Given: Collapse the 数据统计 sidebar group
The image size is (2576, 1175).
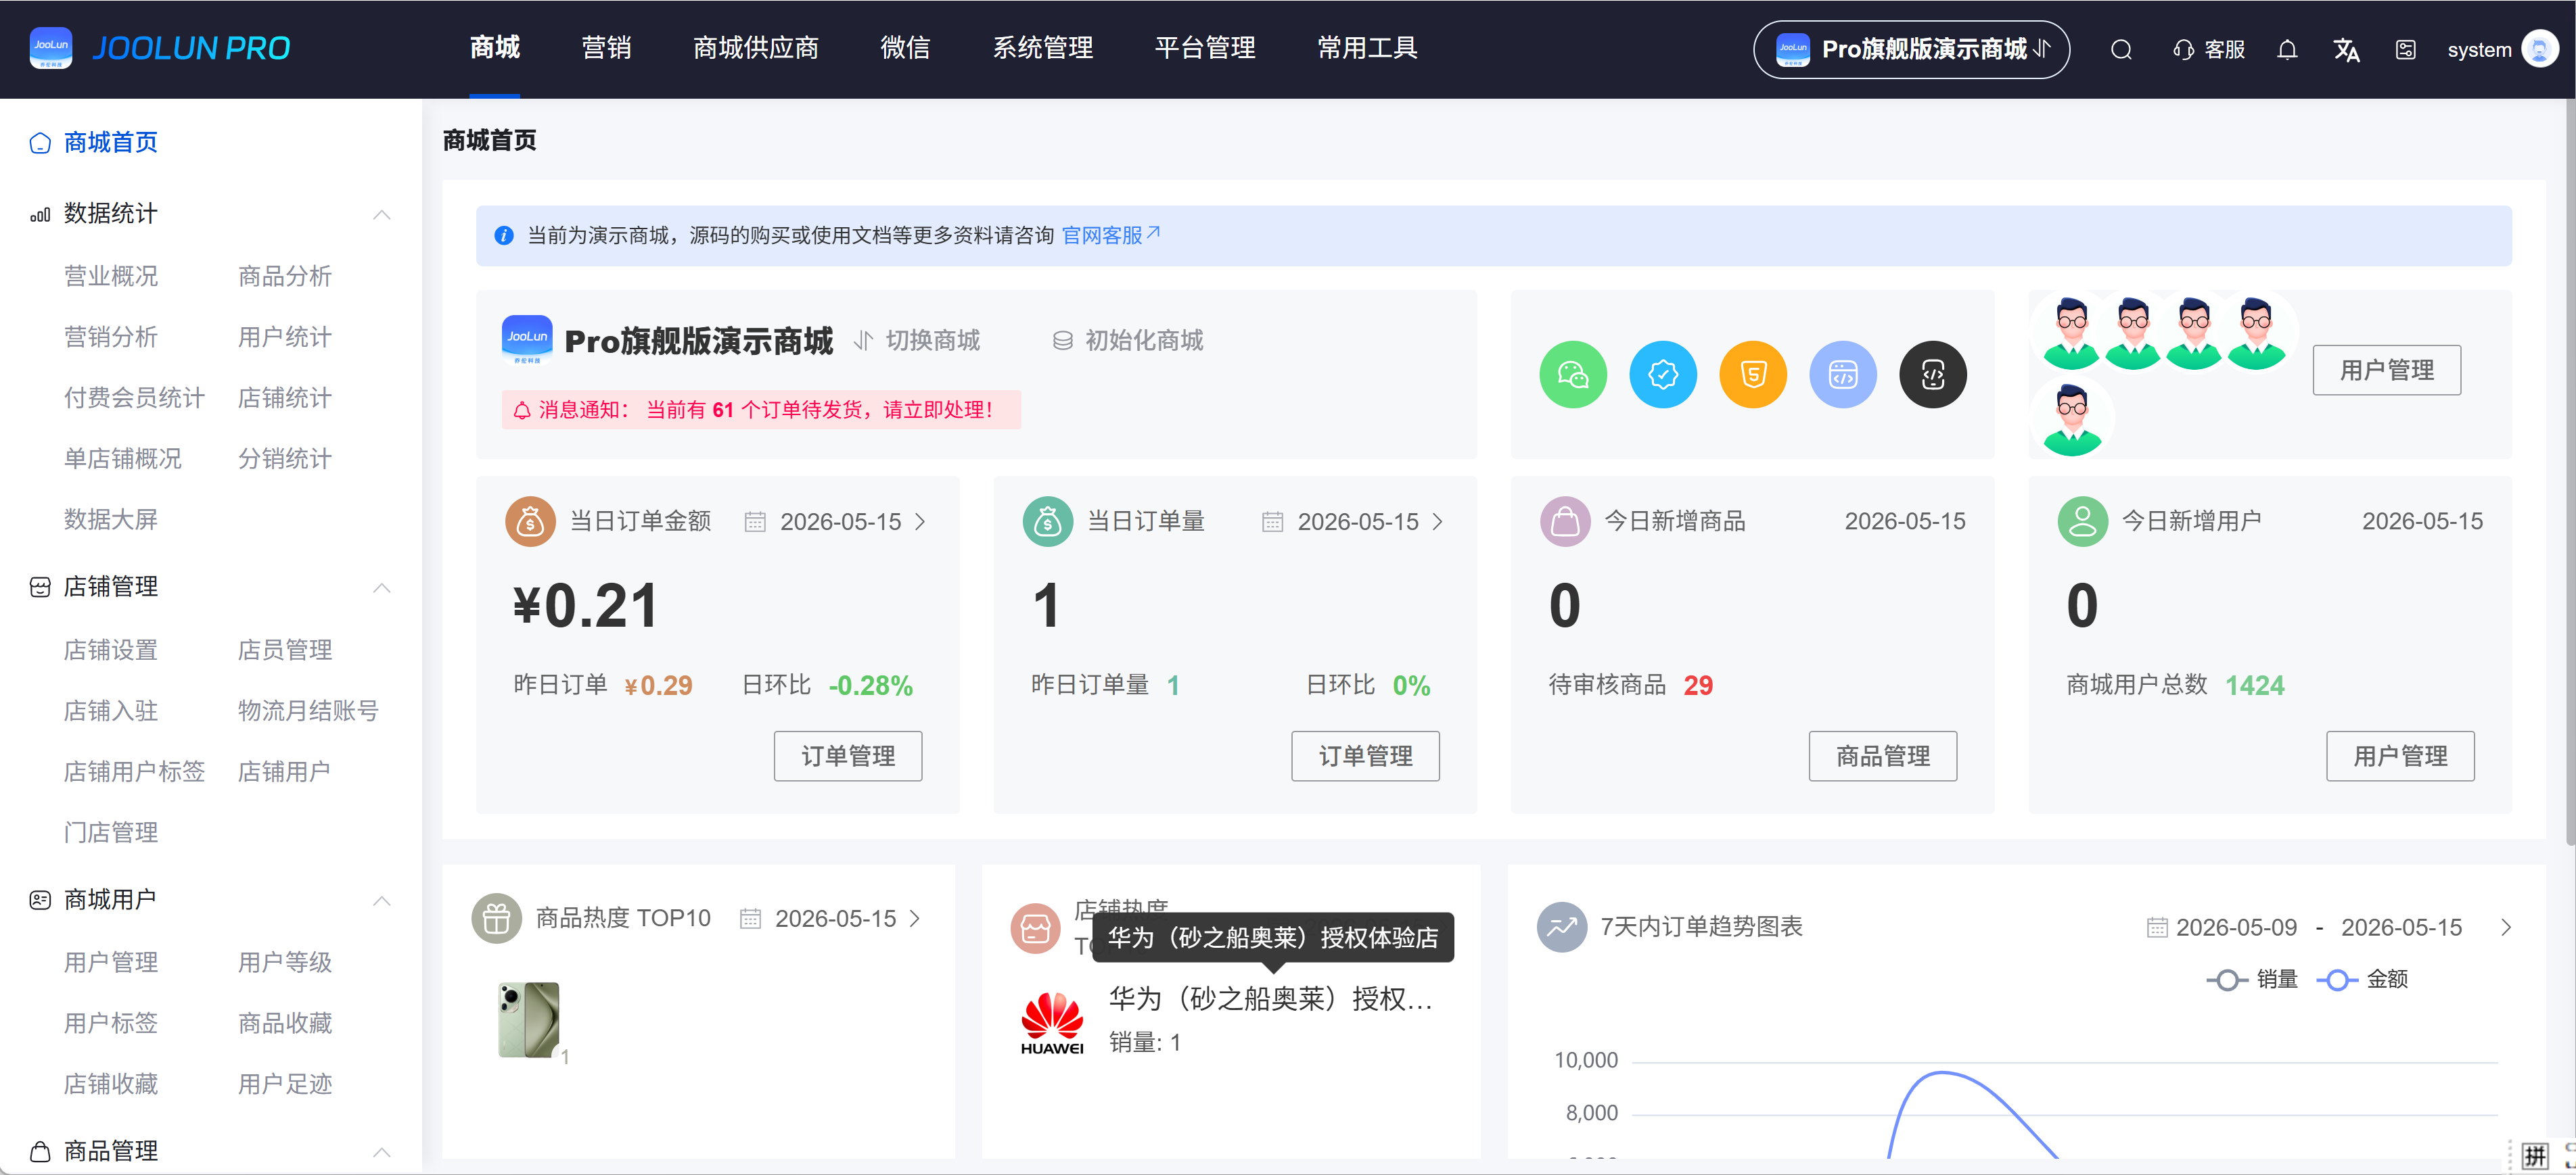Looking at the screenshot, I should tap(382, 215).
